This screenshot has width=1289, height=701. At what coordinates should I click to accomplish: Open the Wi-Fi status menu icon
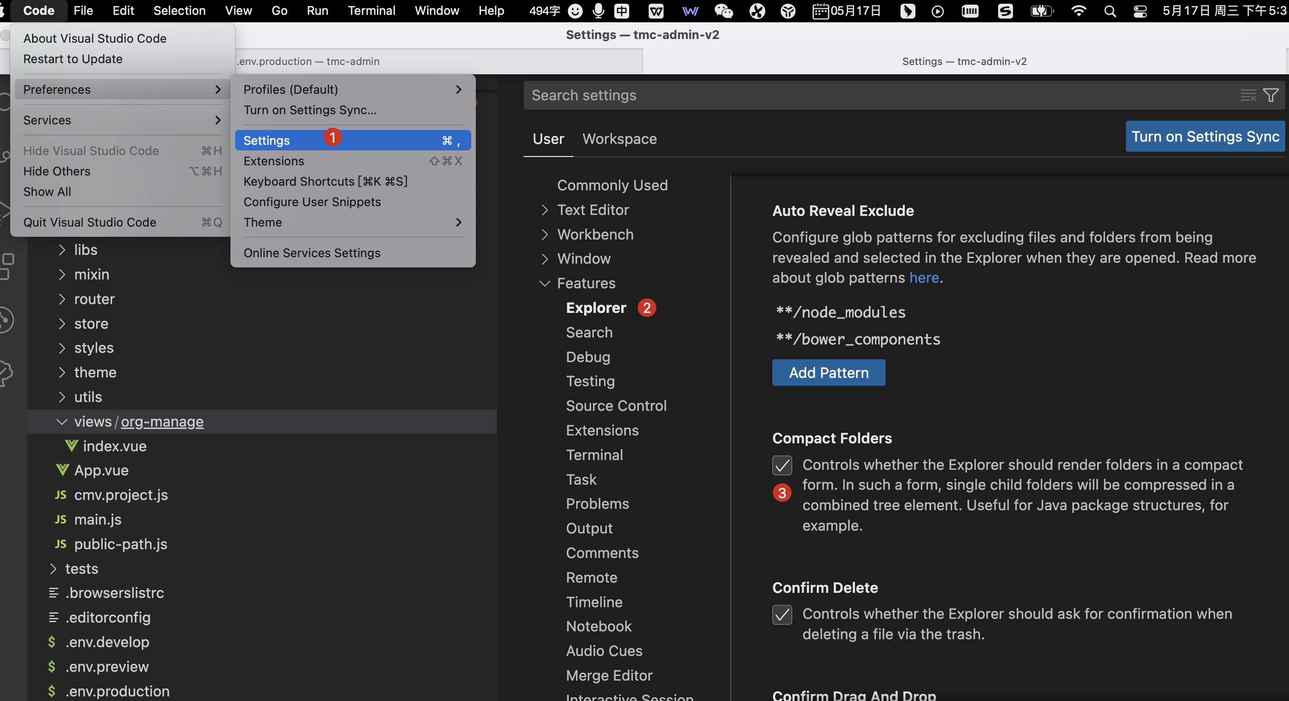[x=1079, y=11]
